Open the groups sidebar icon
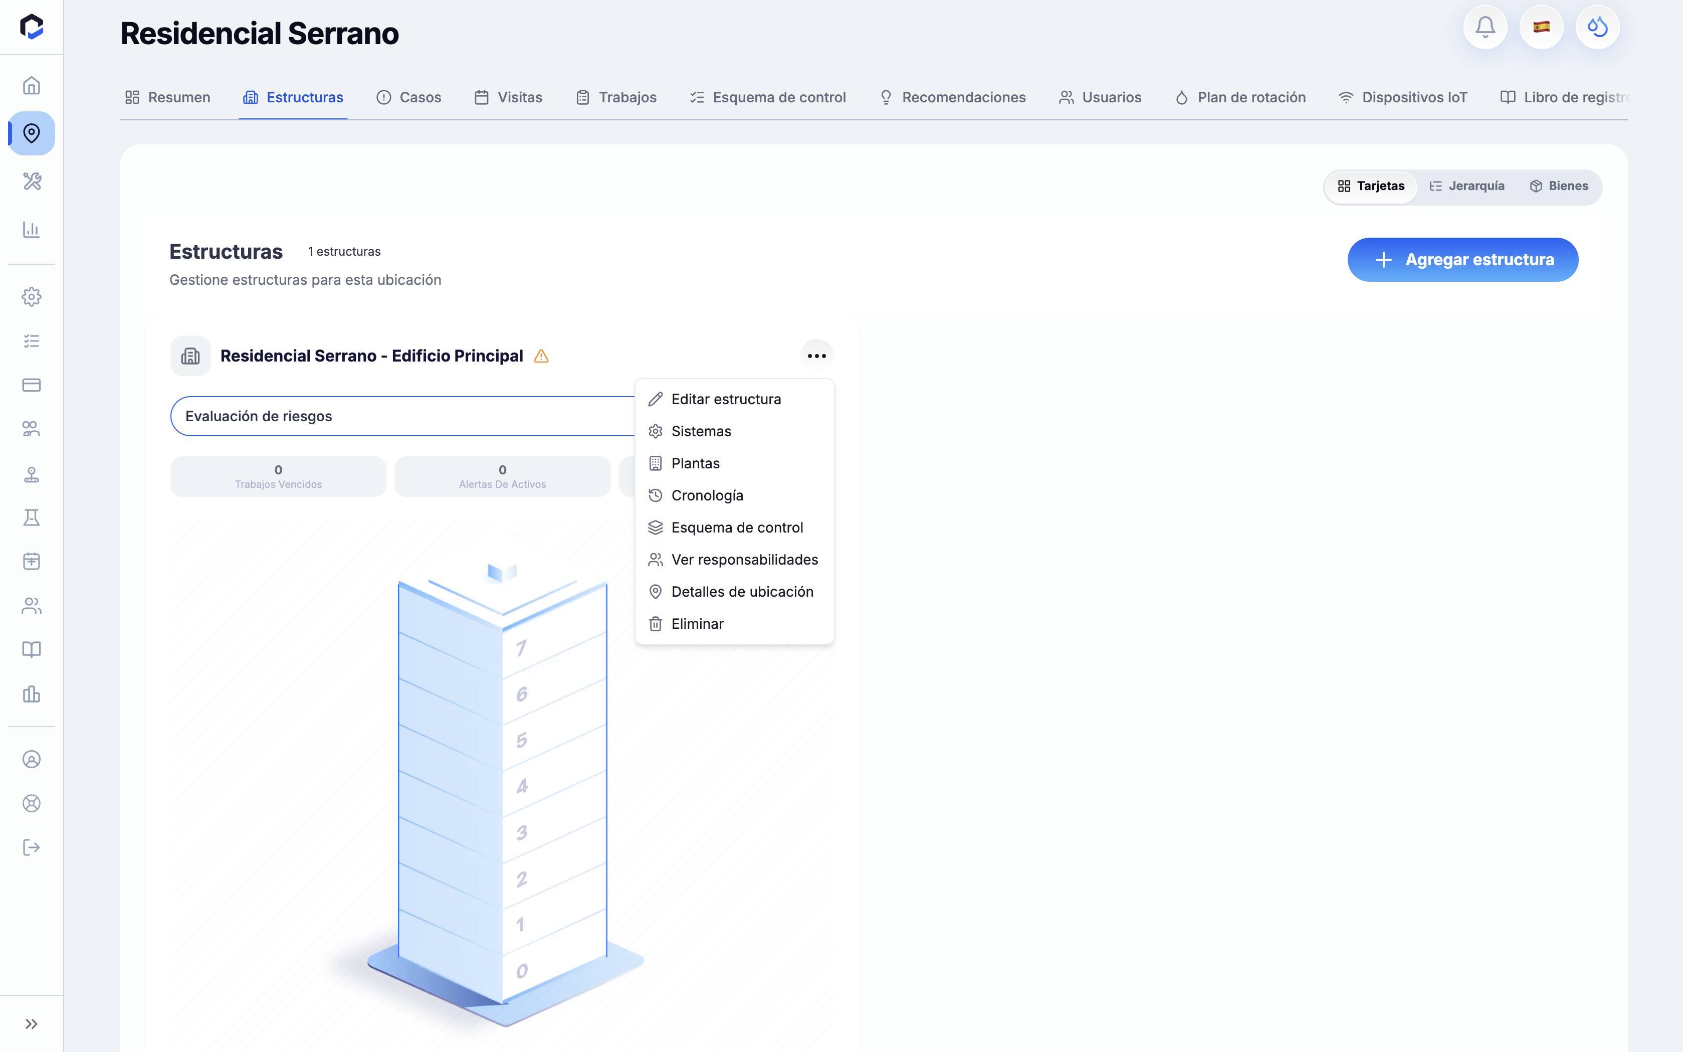 (x=31, y=429)
